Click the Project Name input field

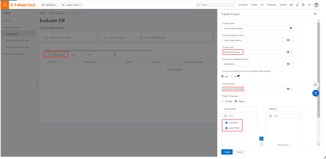(257, 28)
